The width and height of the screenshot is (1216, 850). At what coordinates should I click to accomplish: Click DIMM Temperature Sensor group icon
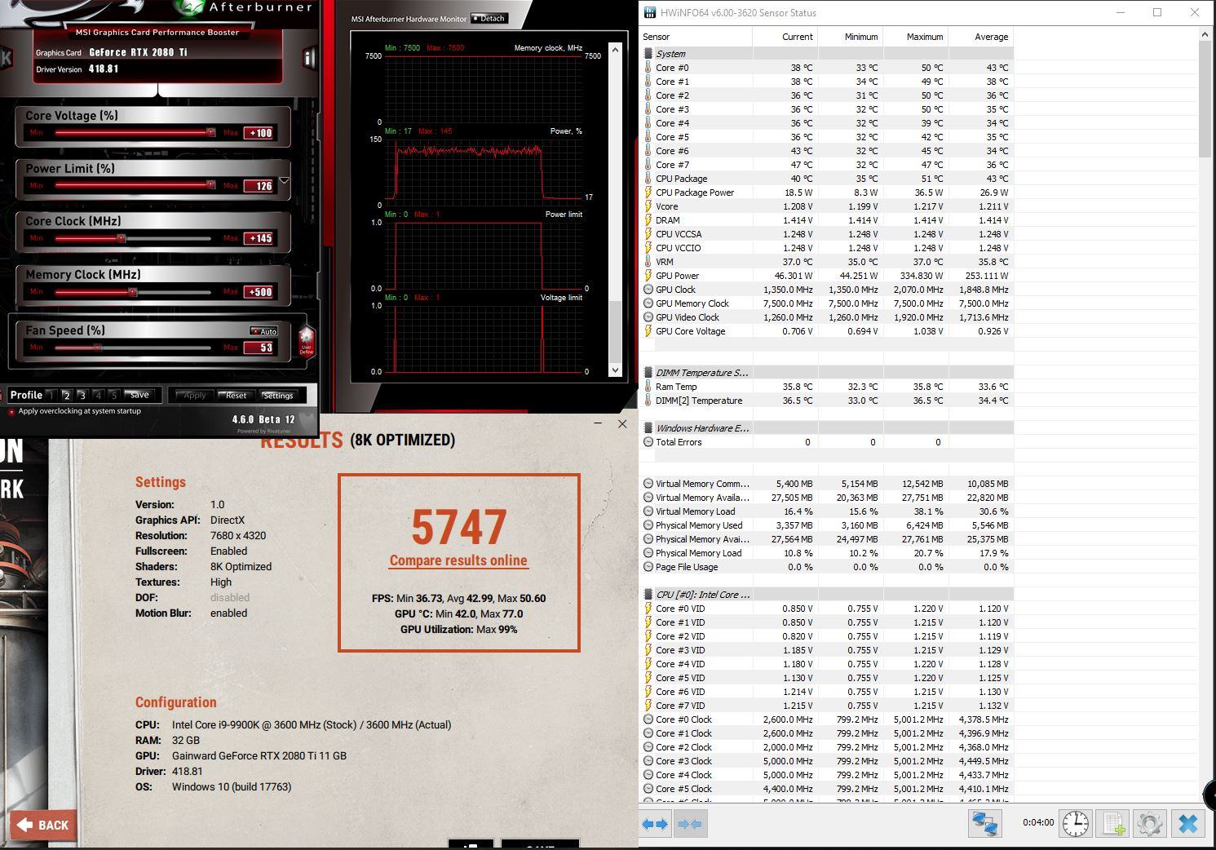tap(648, 373)
